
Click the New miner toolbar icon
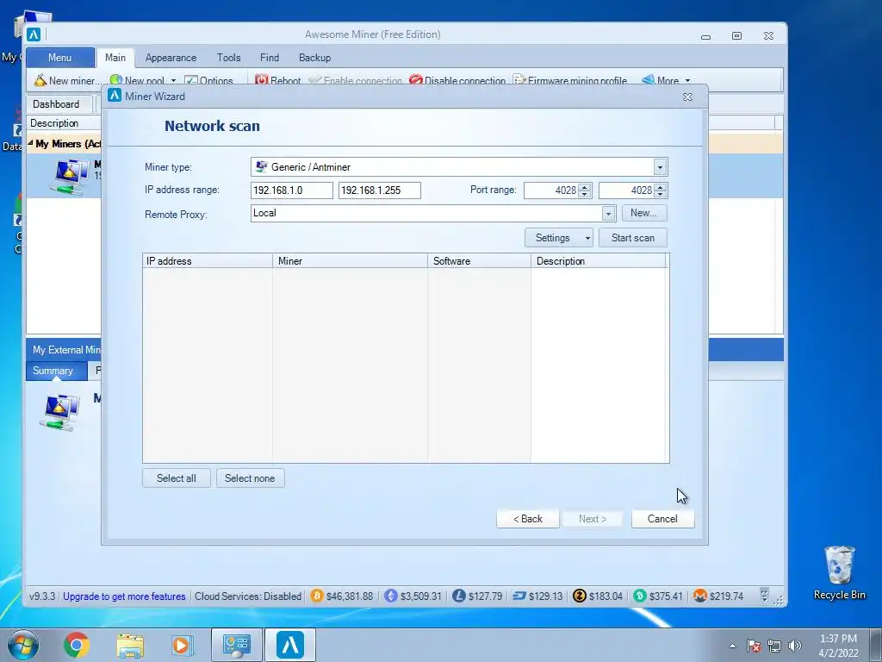(x=40, y=80)
